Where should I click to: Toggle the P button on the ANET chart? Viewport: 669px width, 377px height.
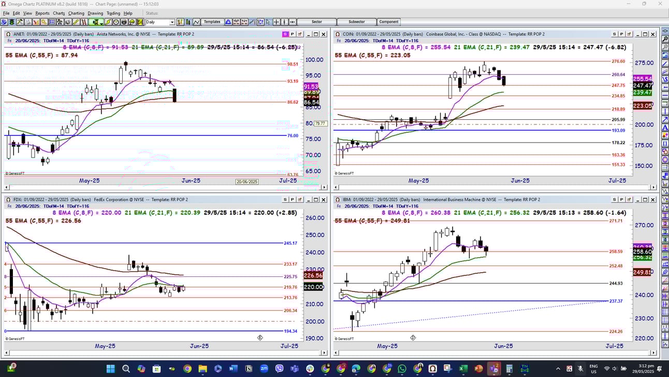[x=292, y=34]
